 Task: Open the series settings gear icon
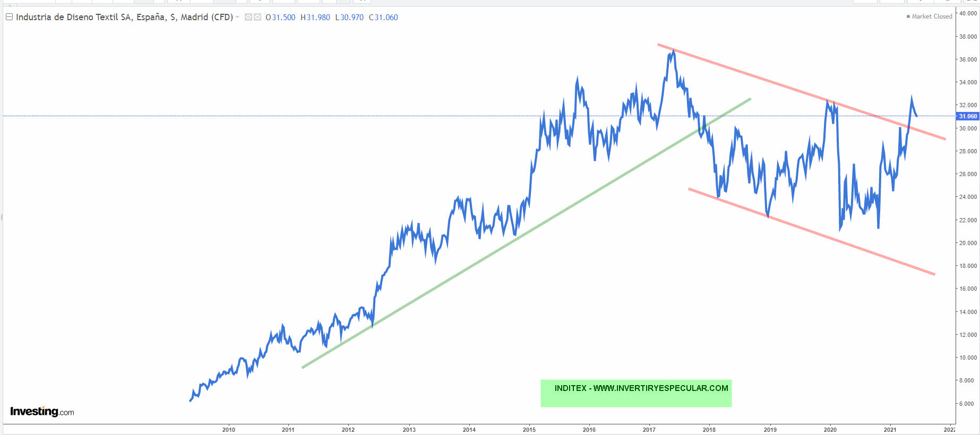click(257, 18)
